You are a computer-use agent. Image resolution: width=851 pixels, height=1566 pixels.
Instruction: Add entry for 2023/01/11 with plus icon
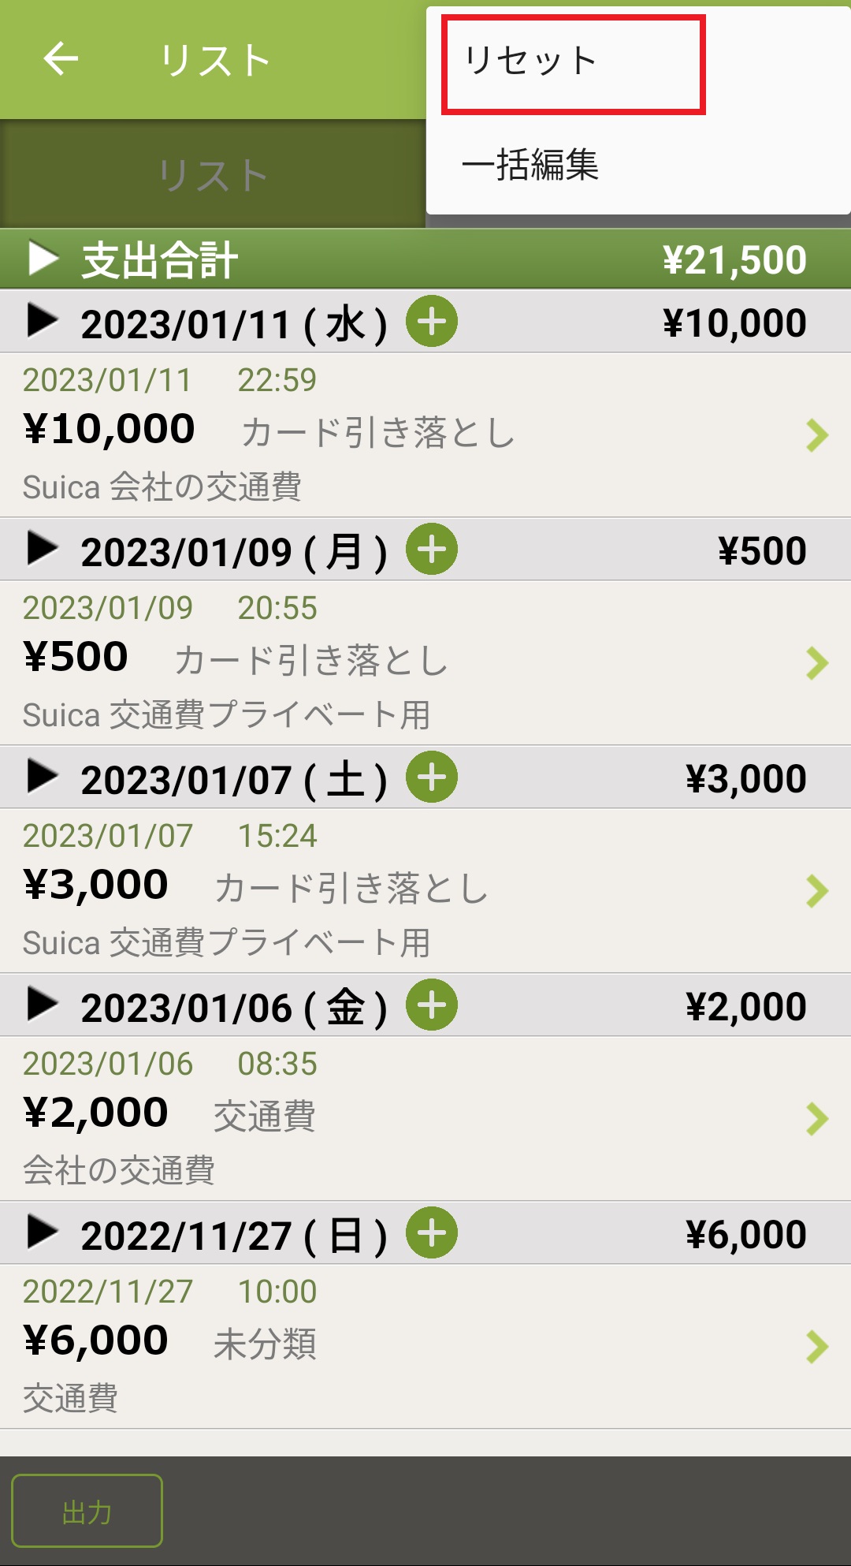(431, 322)
